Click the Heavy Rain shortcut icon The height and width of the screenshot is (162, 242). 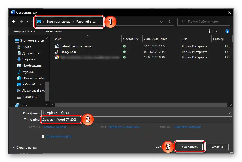57,52
